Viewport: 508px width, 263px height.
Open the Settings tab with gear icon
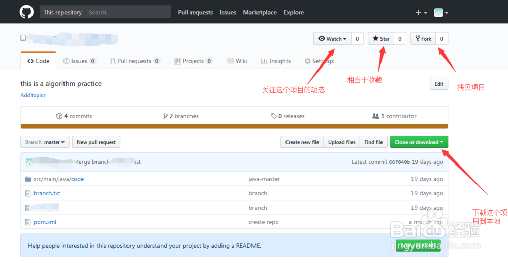pyautogui.click(x=319, y=61)
